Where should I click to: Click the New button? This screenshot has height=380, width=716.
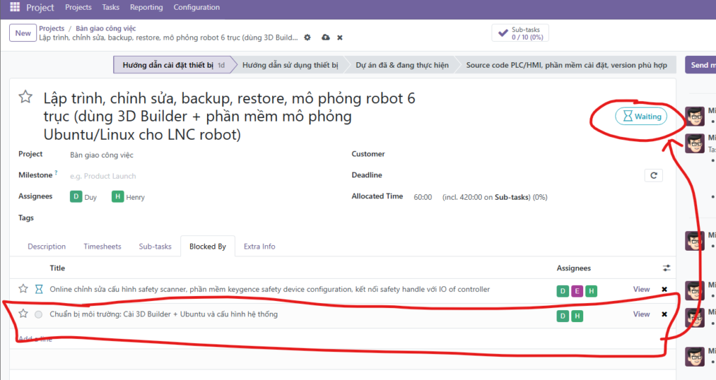(23, 33)
